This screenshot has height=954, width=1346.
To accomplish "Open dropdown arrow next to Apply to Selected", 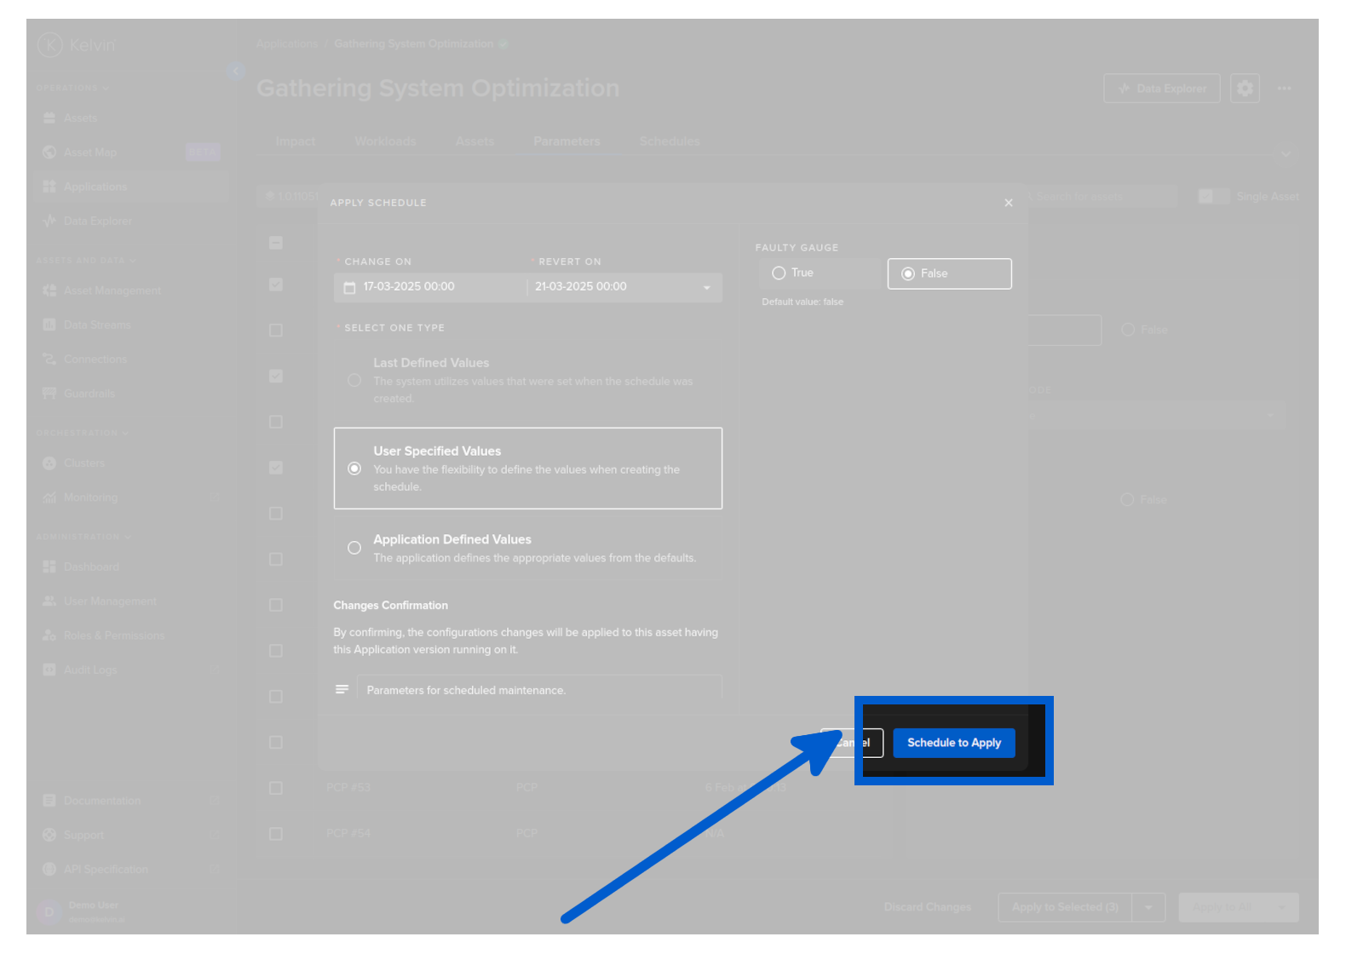I will [1148, 907].
